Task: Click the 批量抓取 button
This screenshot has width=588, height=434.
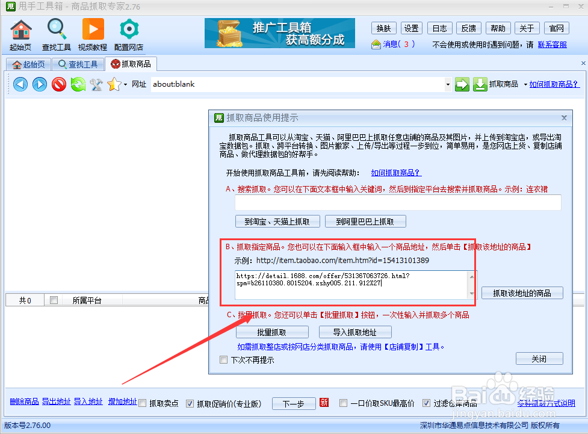Action: pyautogui.click(x=272, y=332)
